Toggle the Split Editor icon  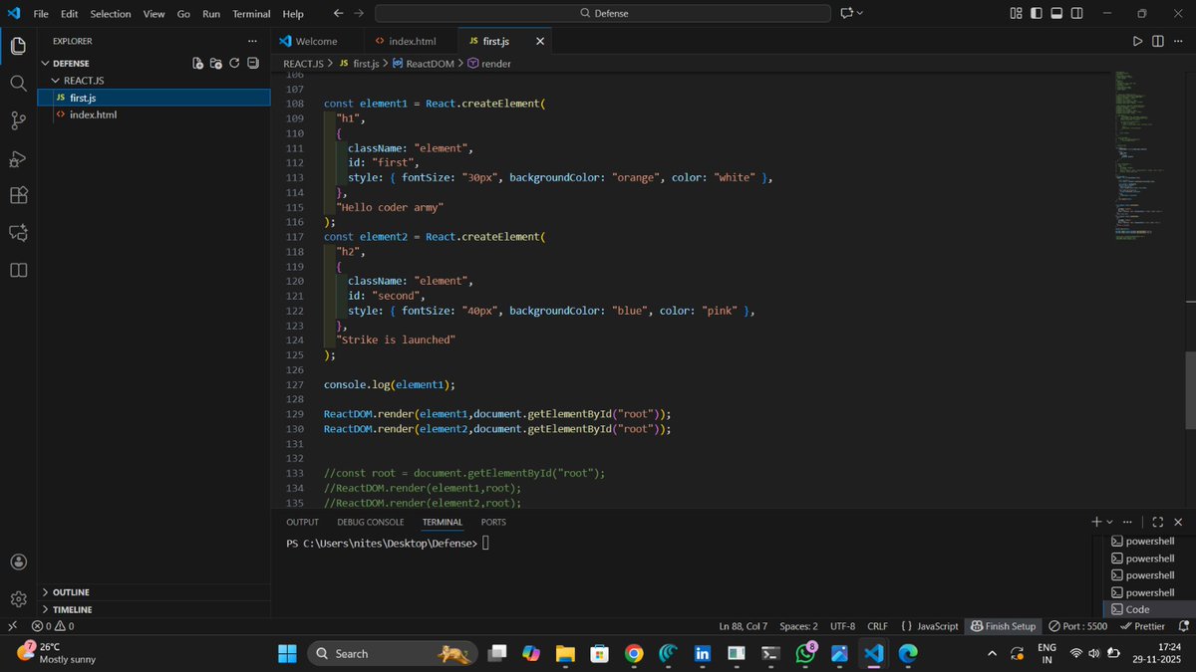pyautogui.click(x=1158, y=41)
